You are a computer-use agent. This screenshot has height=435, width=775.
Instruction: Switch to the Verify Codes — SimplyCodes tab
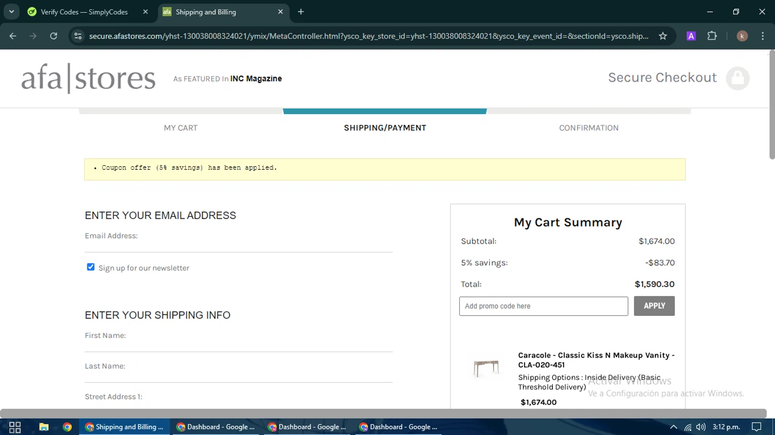pos(84,12)
